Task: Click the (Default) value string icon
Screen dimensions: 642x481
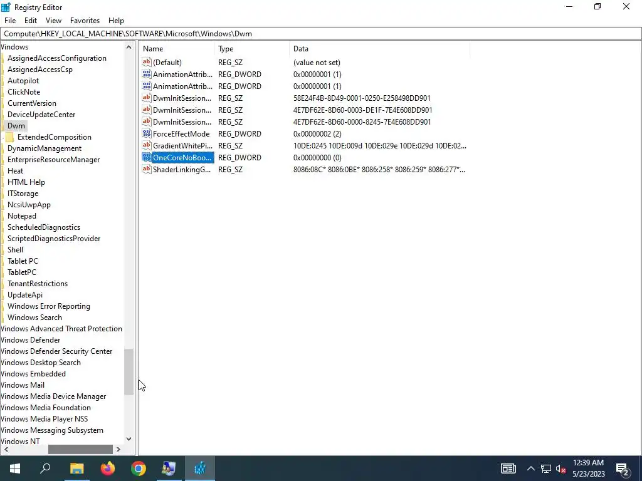Action: coord(147,62)
